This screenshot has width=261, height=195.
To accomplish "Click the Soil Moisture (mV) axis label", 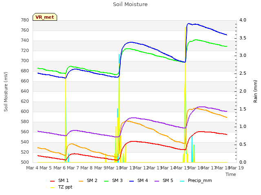I will (6, 92).
